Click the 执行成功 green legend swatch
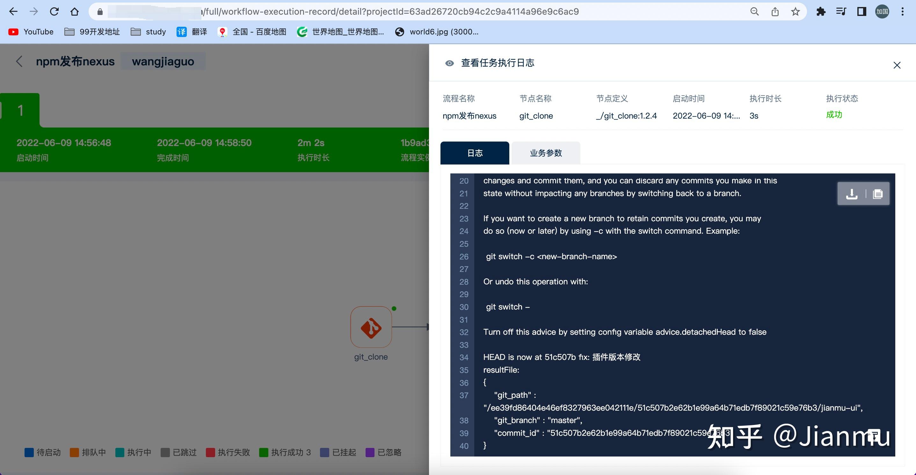Screen dimensions: 916x475 click(264, 453)
